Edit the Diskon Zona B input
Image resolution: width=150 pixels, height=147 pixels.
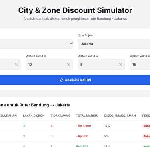point(49,65)
